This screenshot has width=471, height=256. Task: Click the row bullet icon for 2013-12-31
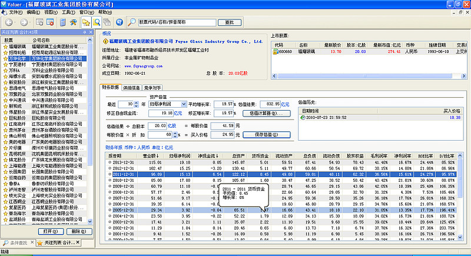110,162
